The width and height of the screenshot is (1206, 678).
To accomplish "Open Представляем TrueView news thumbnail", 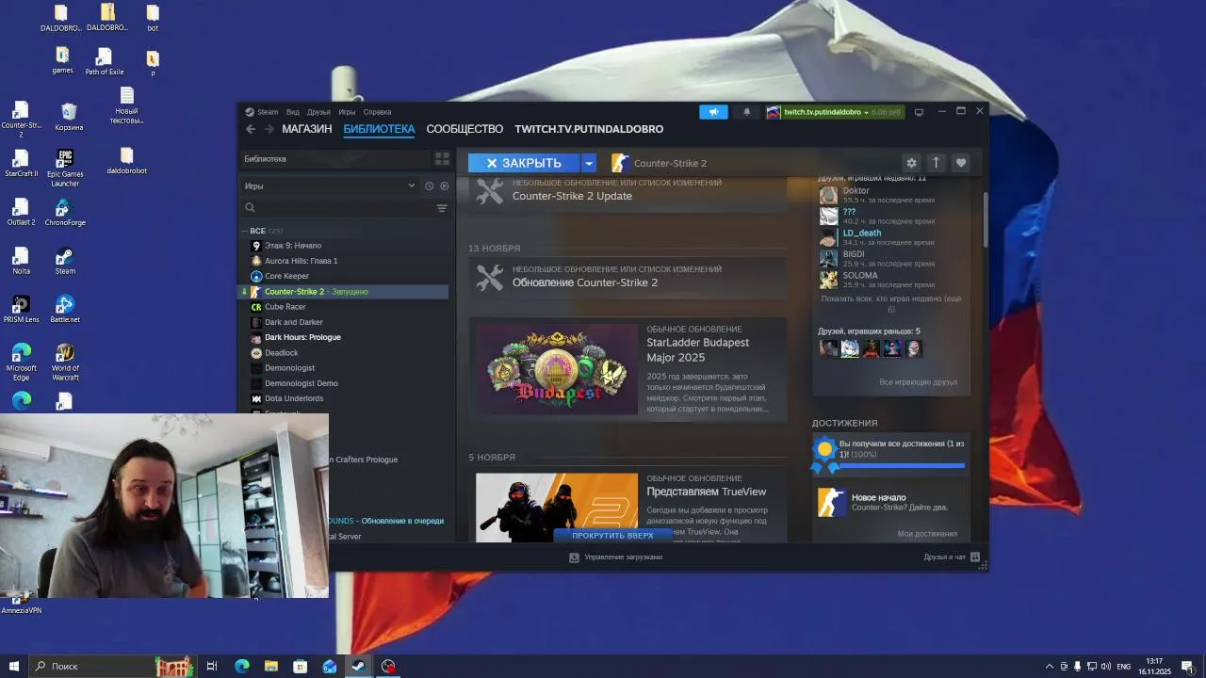I will 557,508.
